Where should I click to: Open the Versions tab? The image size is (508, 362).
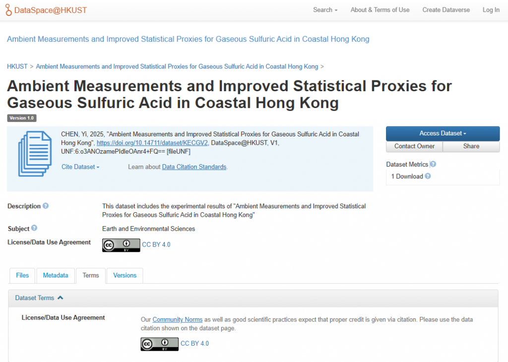pyautogui.click(x=125, y=275)
